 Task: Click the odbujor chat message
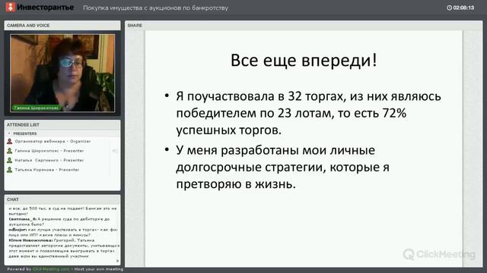[63, 233]
